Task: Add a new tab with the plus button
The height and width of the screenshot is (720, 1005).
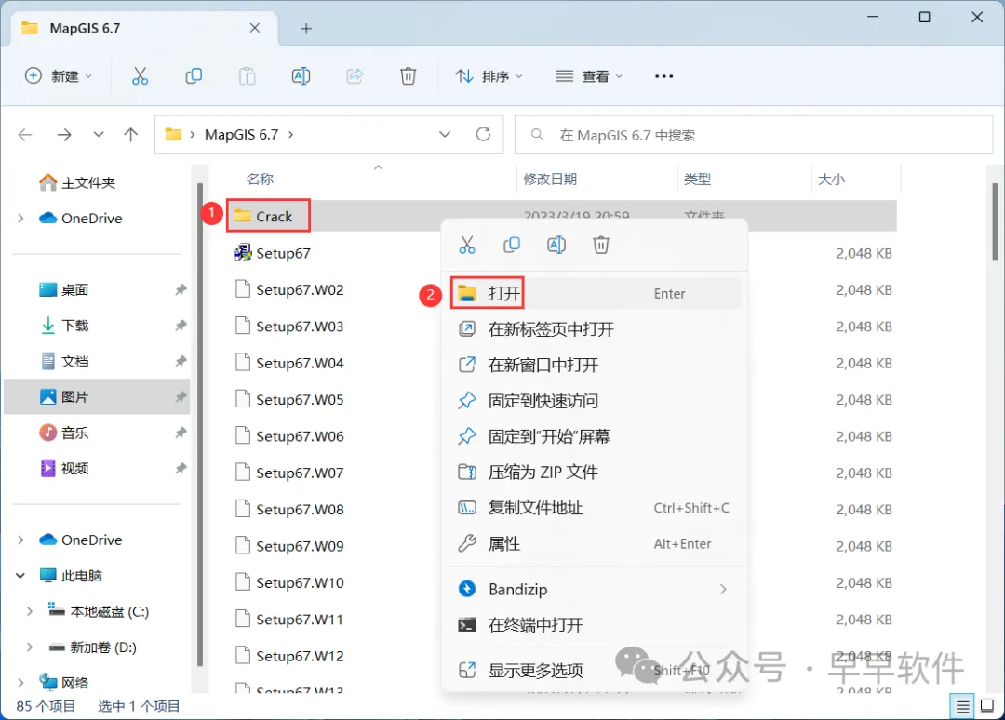Action: click(x=306, y=29)
